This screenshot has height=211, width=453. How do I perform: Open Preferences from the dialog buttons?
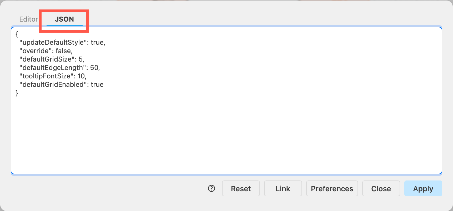[332, 188]
